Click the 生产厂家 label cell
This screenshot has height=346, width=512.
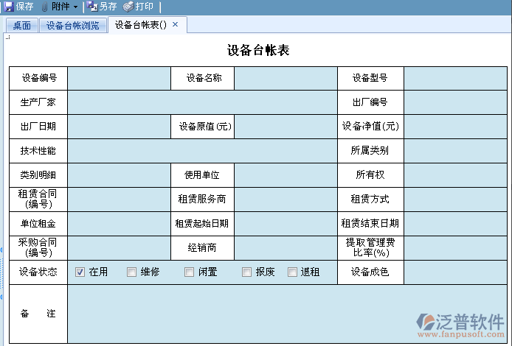pyautogui.click(x=38, y=102)
